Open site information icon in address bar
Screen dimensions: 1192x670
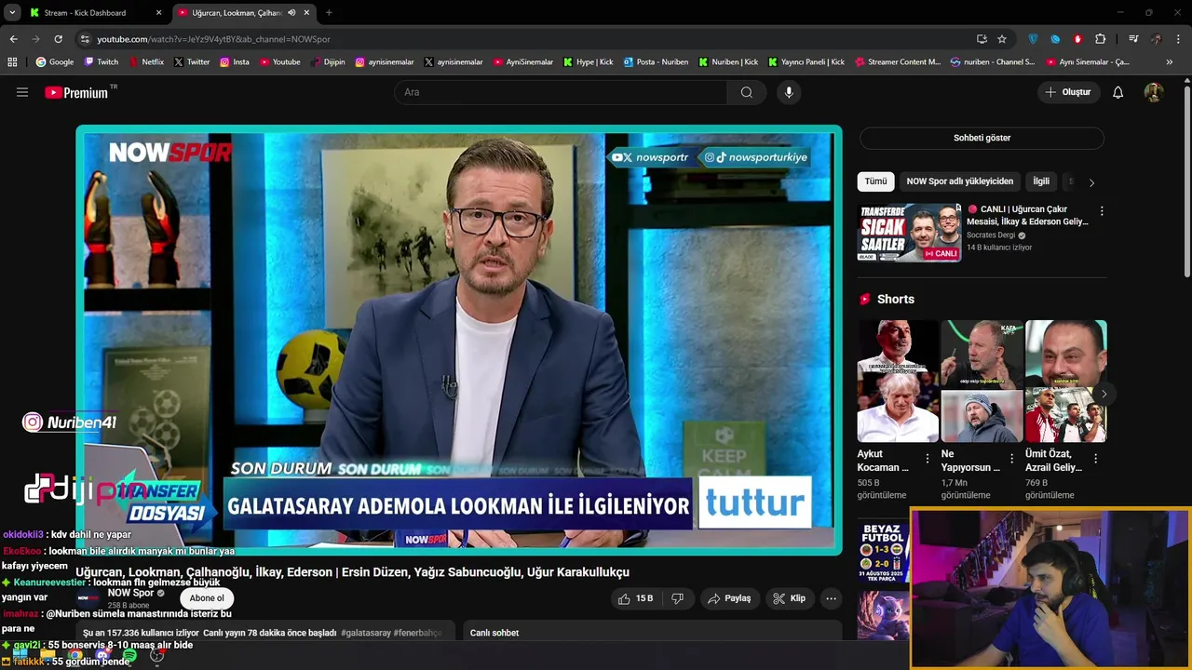point(85,39)
